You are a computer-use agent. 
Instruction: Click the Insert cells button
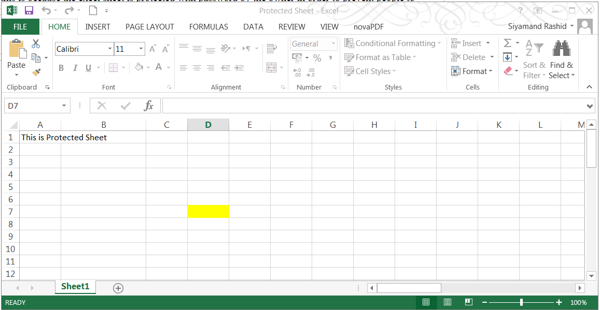tap(466, 43)
